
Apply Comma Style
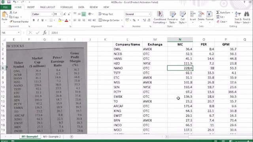pyautogui.click(x=138, y=20)
